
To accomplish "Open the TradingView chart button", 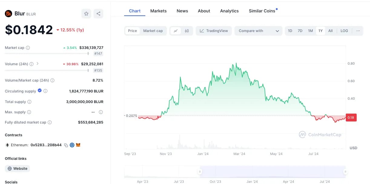I will 214,31.
